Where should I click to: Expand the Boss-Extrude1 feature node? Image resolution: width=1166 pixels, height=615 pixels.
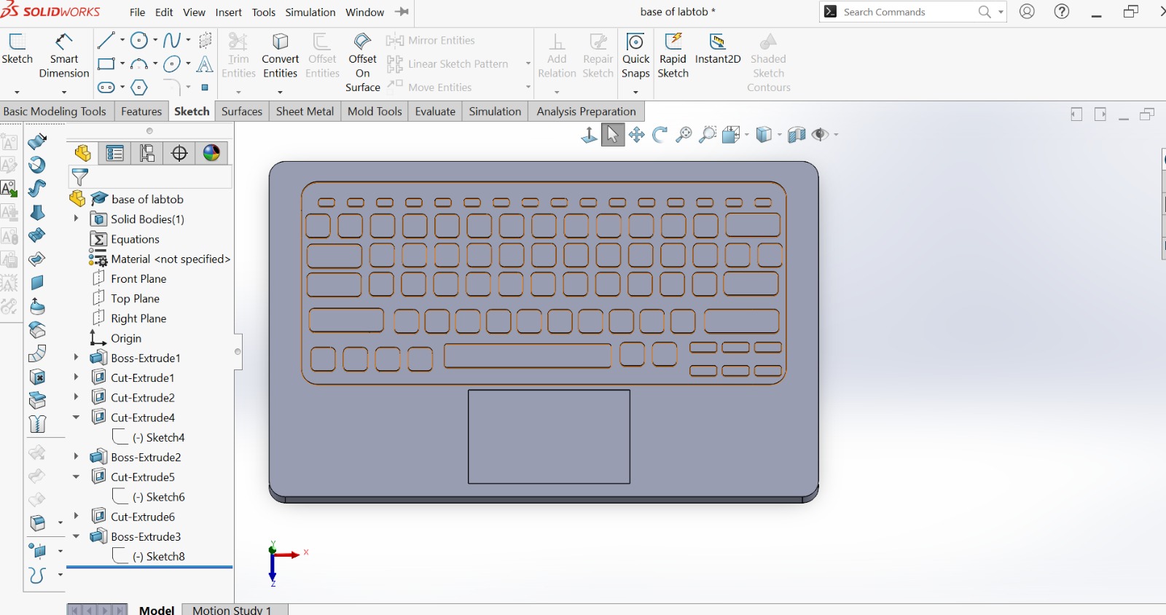pos(76,357)
